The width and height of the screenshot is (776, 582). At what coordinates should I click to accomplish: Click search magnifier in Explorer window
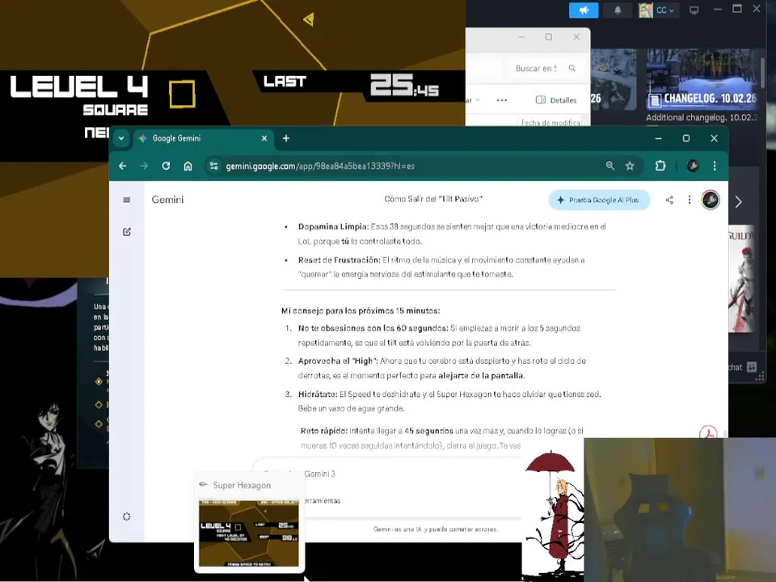coord(572,68)
